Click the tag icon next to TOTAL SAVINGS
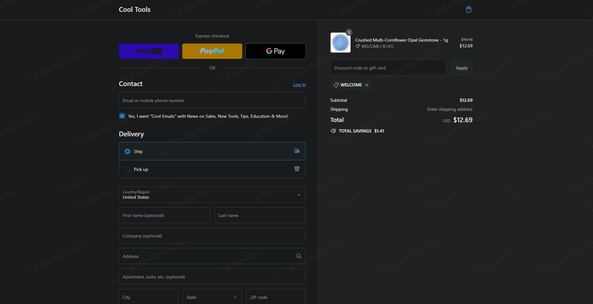Screen dimensions: 593x304 tap(333, 131)
